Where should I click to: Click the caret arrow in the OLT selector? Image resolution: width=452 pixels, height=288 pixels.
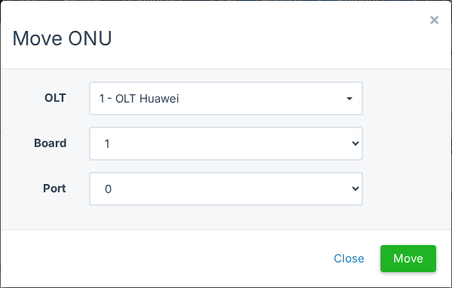pyautogui.click(x=350, y=99)
